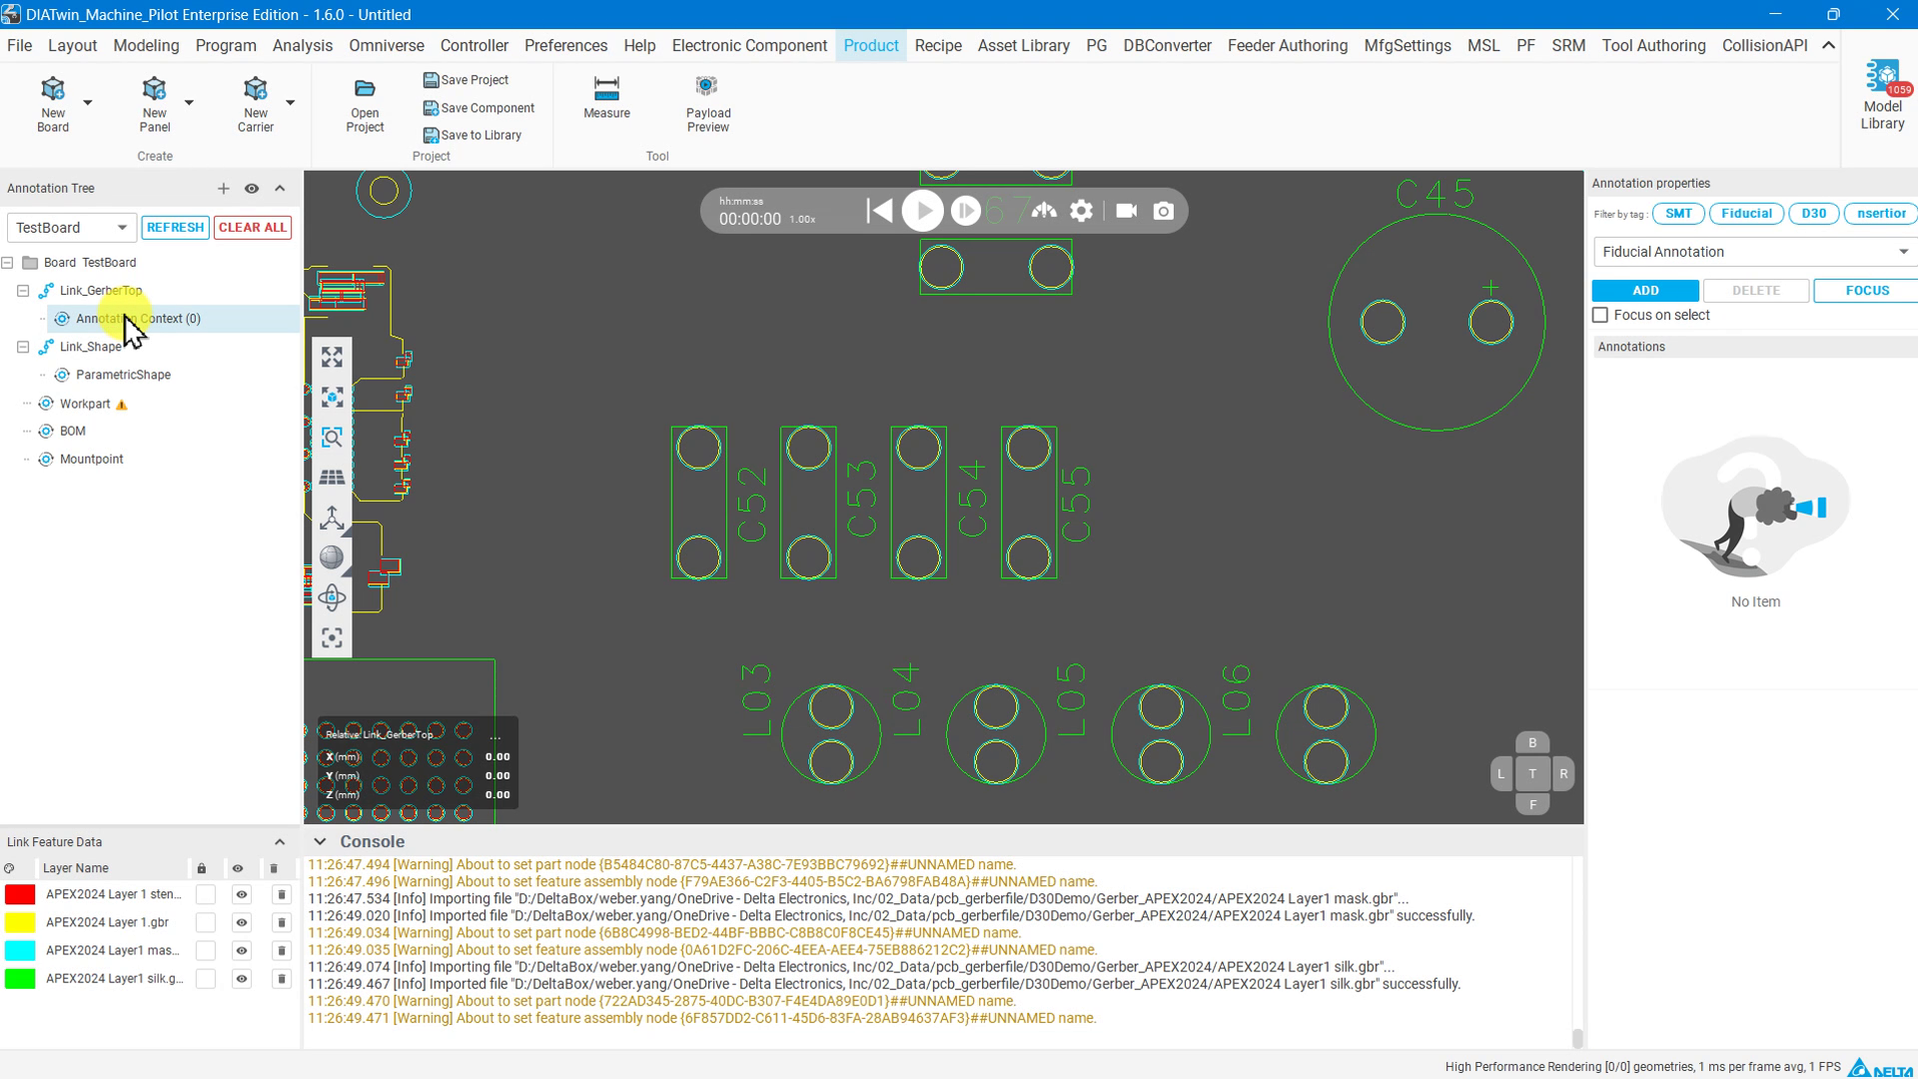The image size is (1918, 1079).
Task: Click the CLEAR ALL button
Action: [x=253, y=227]
